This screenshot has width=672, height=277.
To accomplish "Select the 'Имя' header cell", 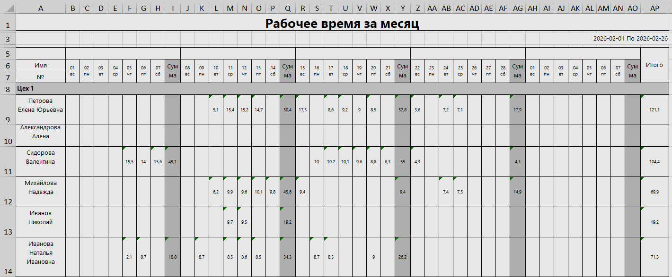I will point(41,65).
